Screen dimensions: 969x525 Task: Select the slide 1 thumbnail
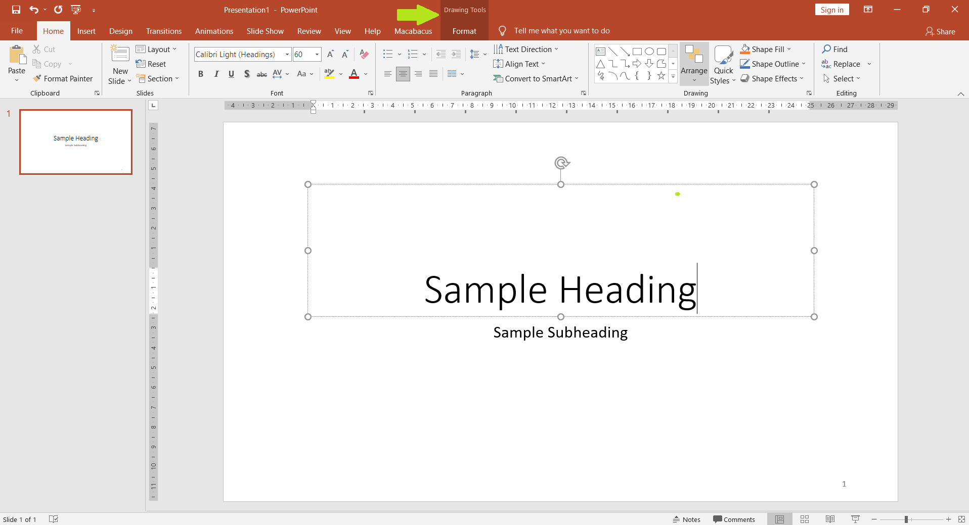pos(75,142)
